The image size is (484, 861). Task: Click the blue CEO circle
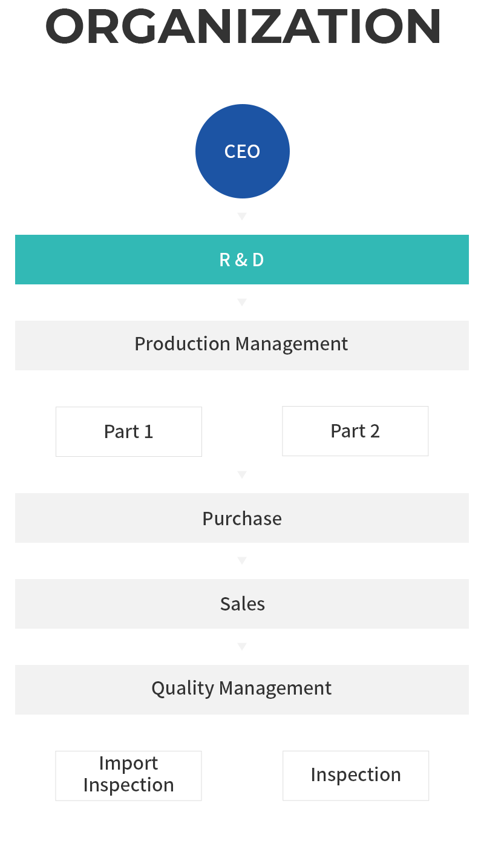point(242,151)
